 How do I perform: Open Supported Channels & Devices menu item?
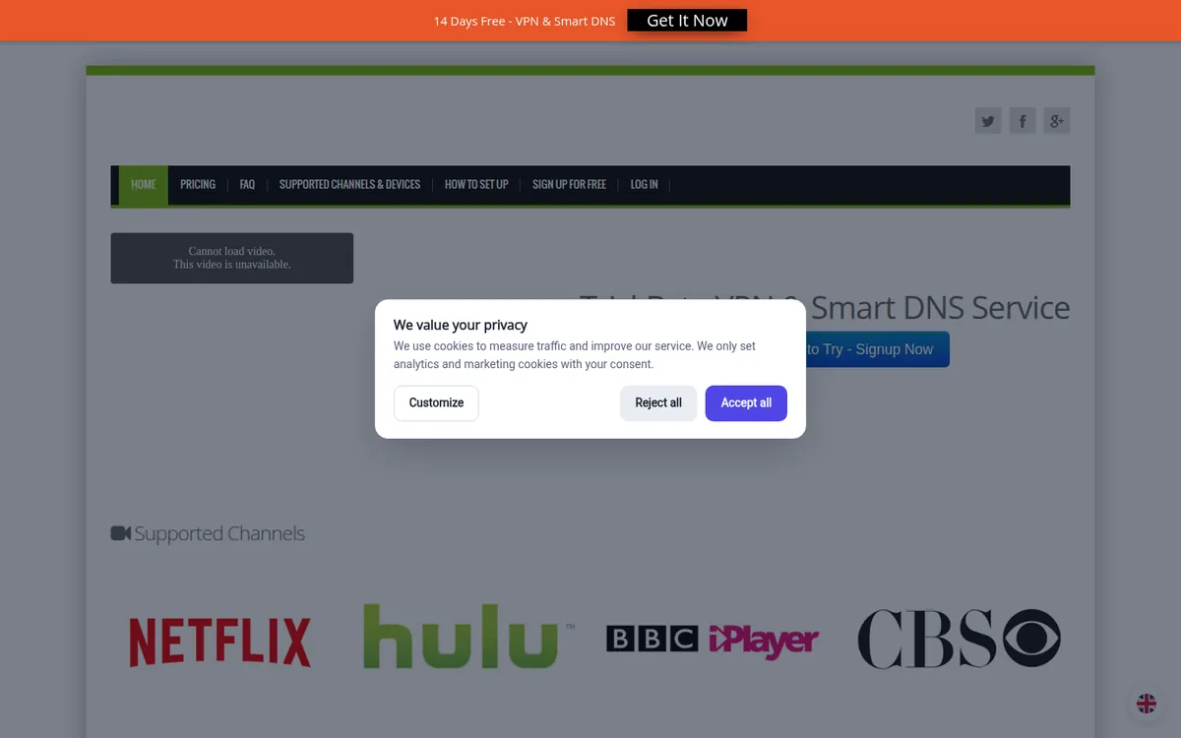tap(349, 185)
